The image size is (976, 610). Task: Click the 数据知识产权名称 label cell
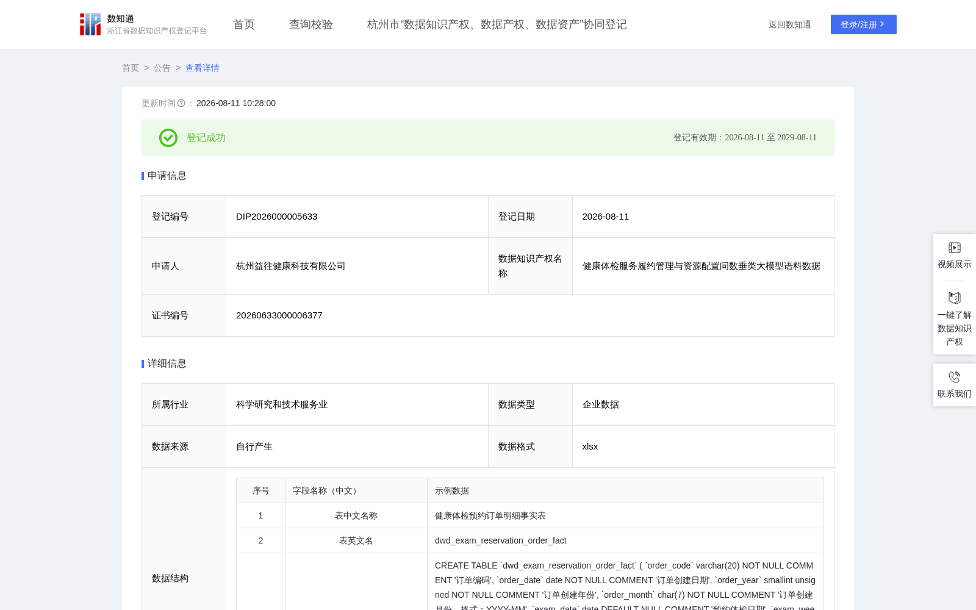tap(530, 266)
